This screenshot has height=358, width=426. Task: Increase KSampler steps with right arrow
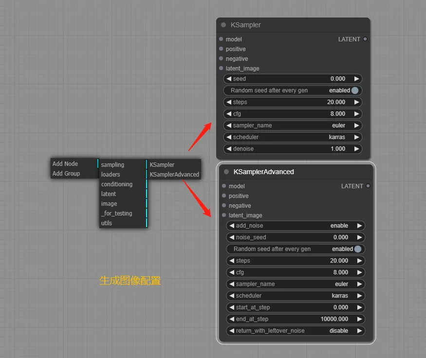click(357, 102)
